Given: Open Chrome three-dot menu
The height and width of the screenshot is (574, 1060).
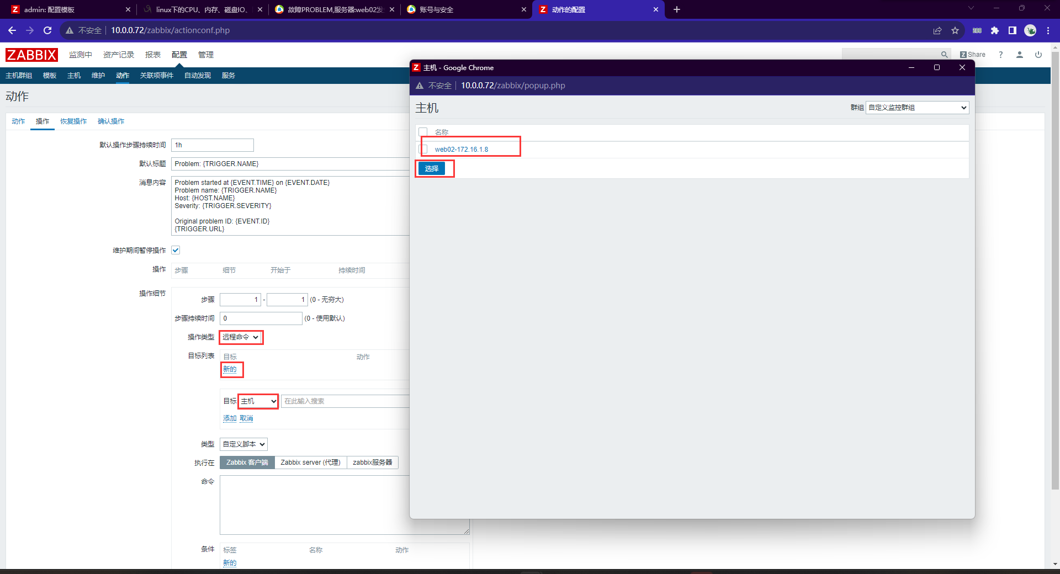Looking at the screenshot, I should pos(1048,30).
